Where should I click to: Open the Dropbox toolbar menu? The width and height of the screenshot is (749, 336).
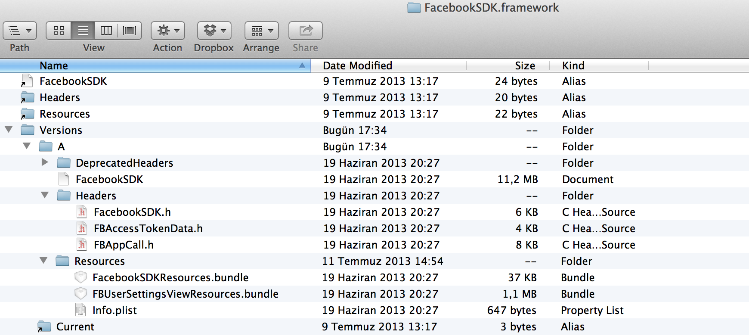click(x=214, y=31)
